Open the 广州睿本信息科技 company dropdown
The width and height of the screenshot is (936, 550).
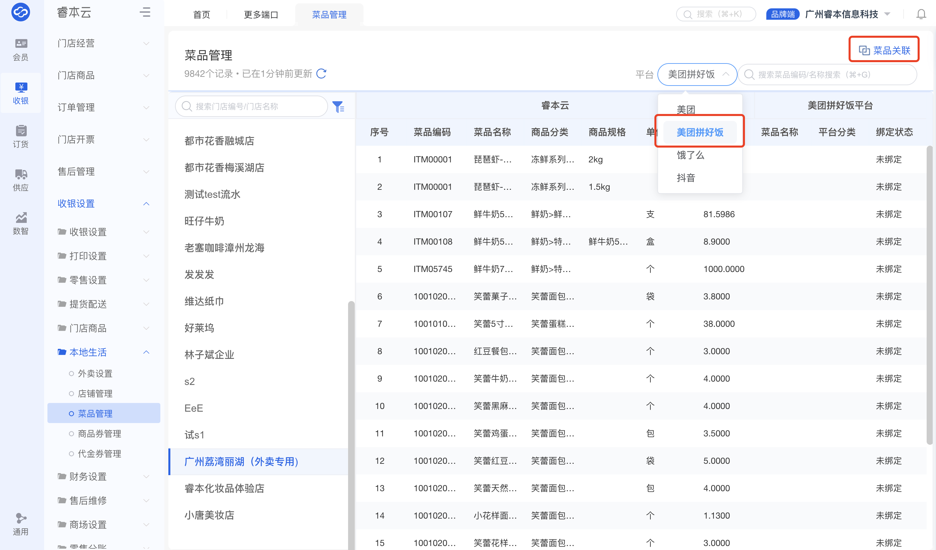click(847, 14)
